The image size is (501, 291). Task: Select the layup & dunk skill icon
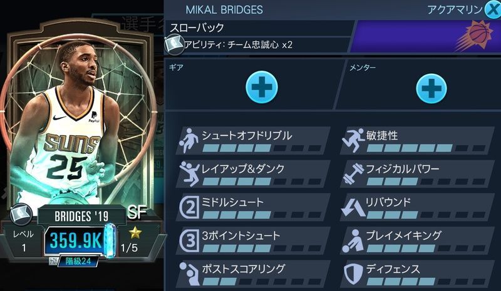coord(190,173)
